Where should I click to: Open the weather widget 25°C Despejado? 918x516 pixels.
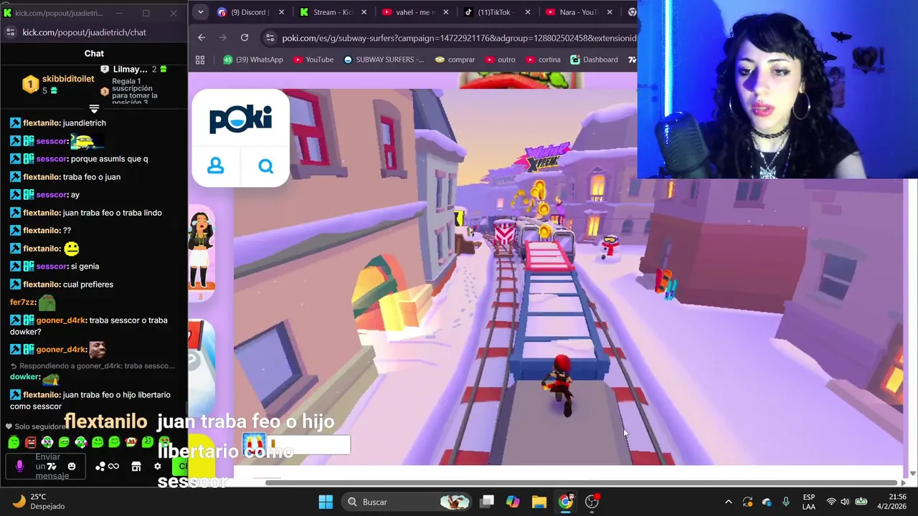tap(39, 501)
